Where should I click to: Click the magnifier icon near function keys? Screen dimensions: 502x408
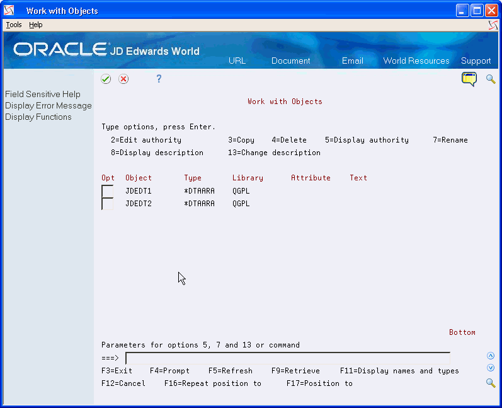coord(491,383)
